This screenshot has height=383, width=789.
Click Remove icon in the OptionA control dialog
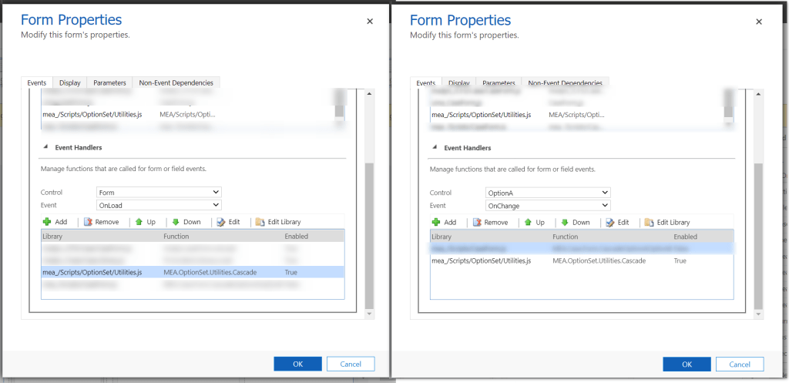477,223
